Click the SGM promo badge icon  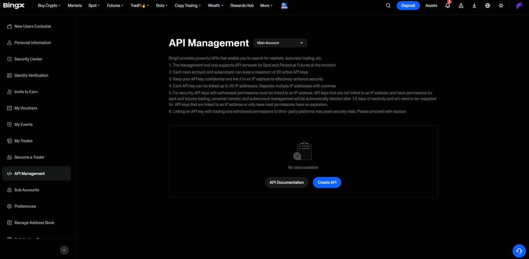pyautogui.click(x=284, y=6)
